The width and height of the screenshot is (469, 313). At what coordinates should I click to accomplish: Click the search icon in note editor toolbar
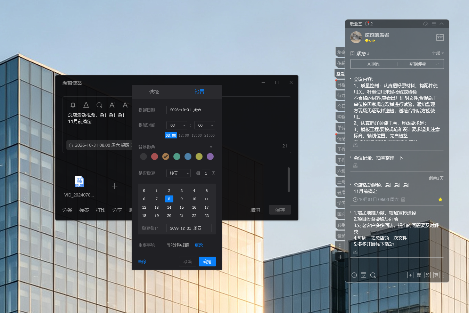(x=99, y=105)
